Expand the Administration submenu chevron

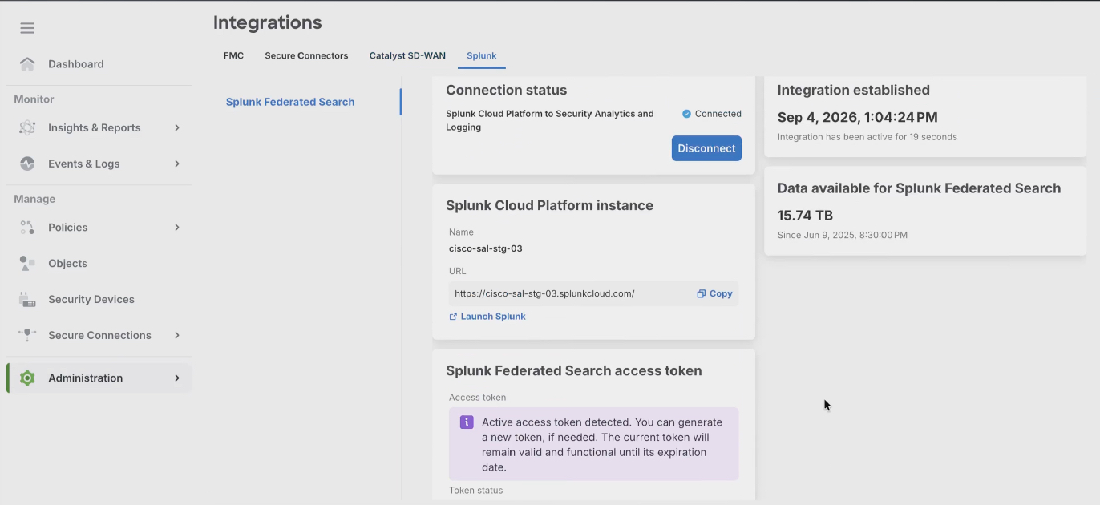coord(177,378)
